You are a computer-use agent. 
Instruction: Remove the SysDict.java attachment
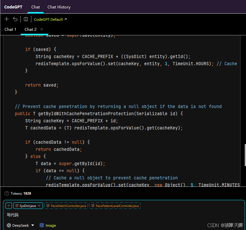pos(39,206)
